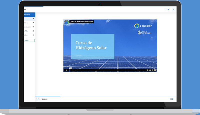Click the up arrow beside the Video label
The width and height of the screenshot is (200, 115).
pyautogui.click(x=38, y=99)
